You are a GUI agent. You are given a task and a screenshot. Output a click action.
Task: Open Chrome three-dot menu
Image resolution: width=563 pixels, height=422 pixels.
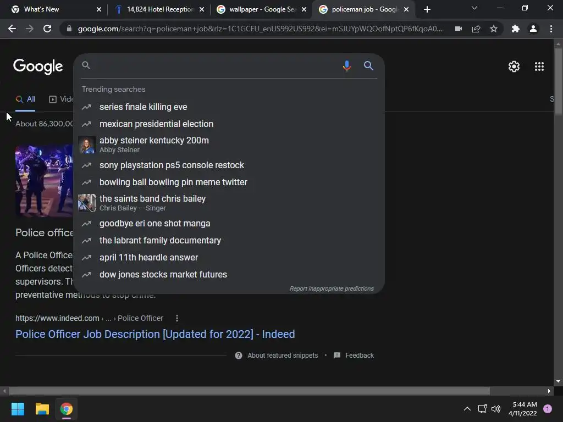coord(551,29)
